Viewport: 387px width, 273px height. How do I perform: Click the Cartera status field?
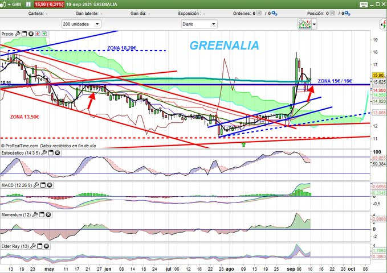click(x=38, y=14)
